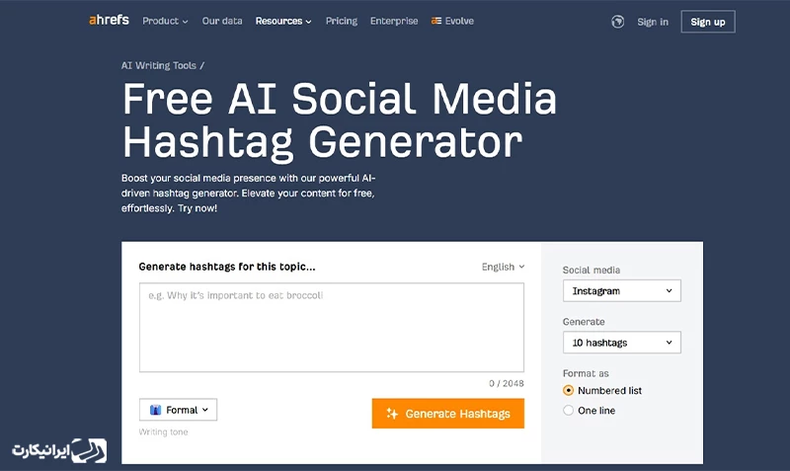Open the Social media Instagram dropdown

(x=621, y=291)
